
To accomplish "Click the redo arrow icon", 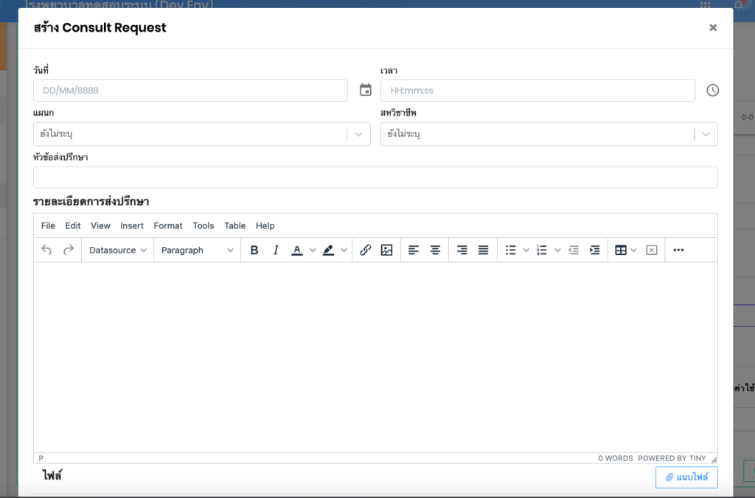I will coord(69,250).
